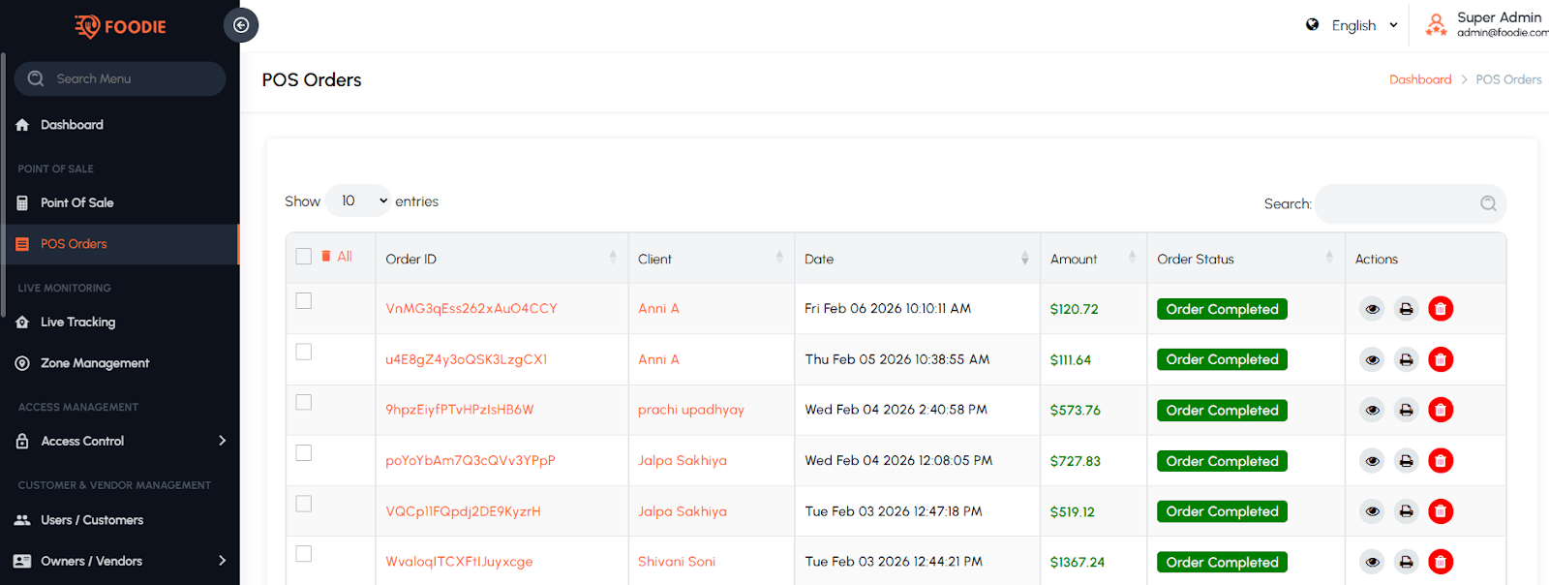Open the English language dropdown
The height and width of the screenshot is (585, 1549).
1353,25
